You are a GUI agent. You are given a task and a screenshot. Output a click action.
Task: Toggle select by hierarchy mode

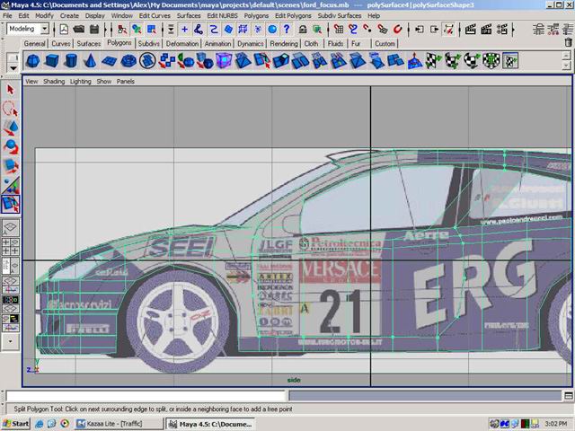click(123, 29)
